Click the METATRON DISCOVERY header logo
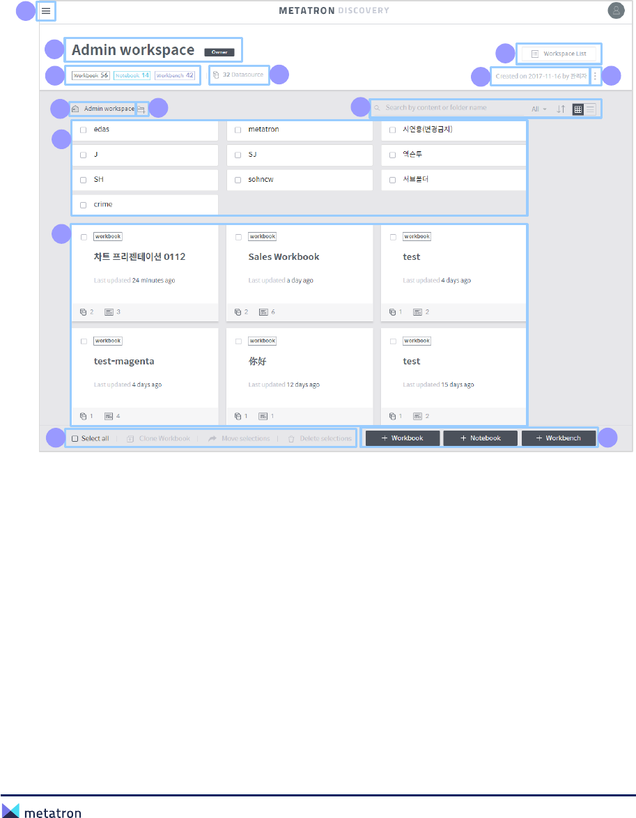 coord(334,10)
